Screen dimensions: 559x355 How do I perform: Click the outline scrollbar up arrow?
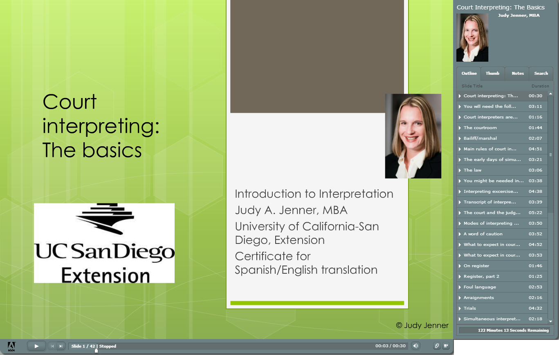tap(550, 94)
